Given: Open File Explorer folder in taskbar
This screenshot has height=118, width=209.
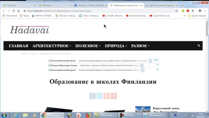Looking at the screenshot, I should pos(25,115).
